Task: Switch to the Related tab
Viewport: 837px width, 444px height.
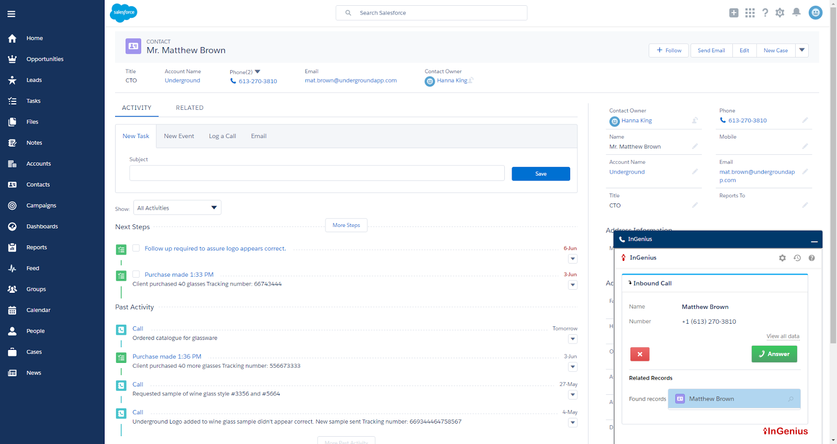Action: pyautogui.click(x=189, y=108)
